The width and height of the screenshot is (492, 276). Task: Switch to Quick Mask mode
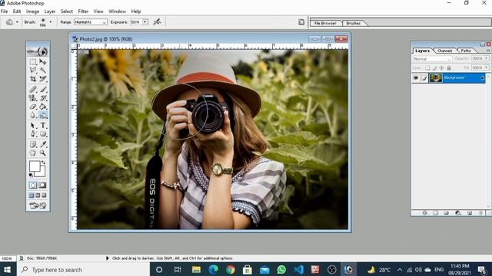pyautogui.click(x=43, y=186)
